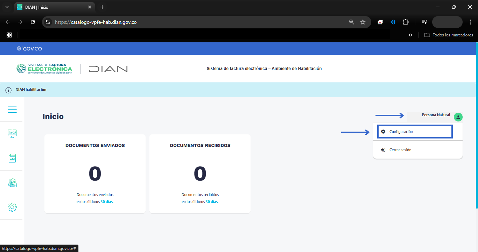This screenshot has height=252, width=478.
Task: Expand the hidden bookmarks chevron
Action: [x=410, y=35]
